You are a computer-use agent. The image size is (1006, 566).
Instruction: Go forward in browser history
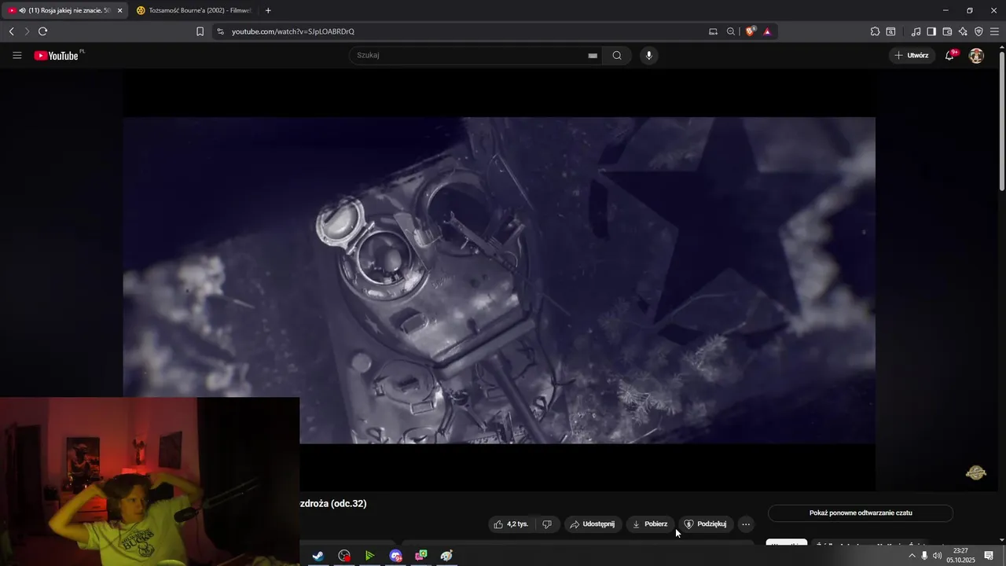[x=27, y=31]
